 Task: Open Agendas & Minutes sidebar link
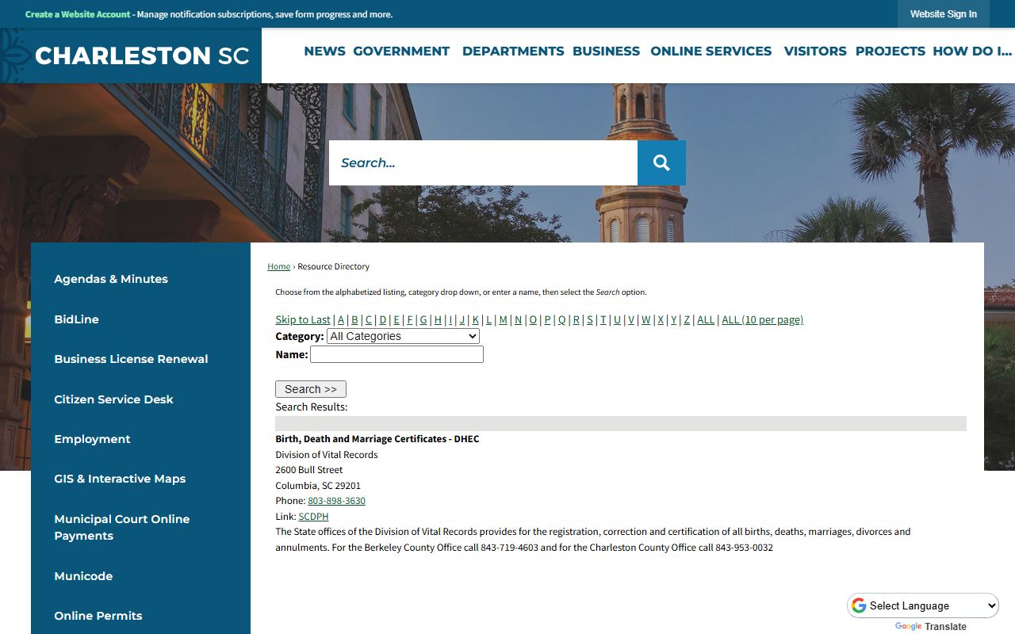coord(111,279)
